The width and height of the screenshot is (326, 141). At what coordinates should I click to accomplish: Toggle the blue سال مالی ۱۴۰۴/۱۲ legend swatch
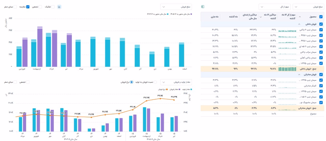pyautogui.click(x=167, y=14)
